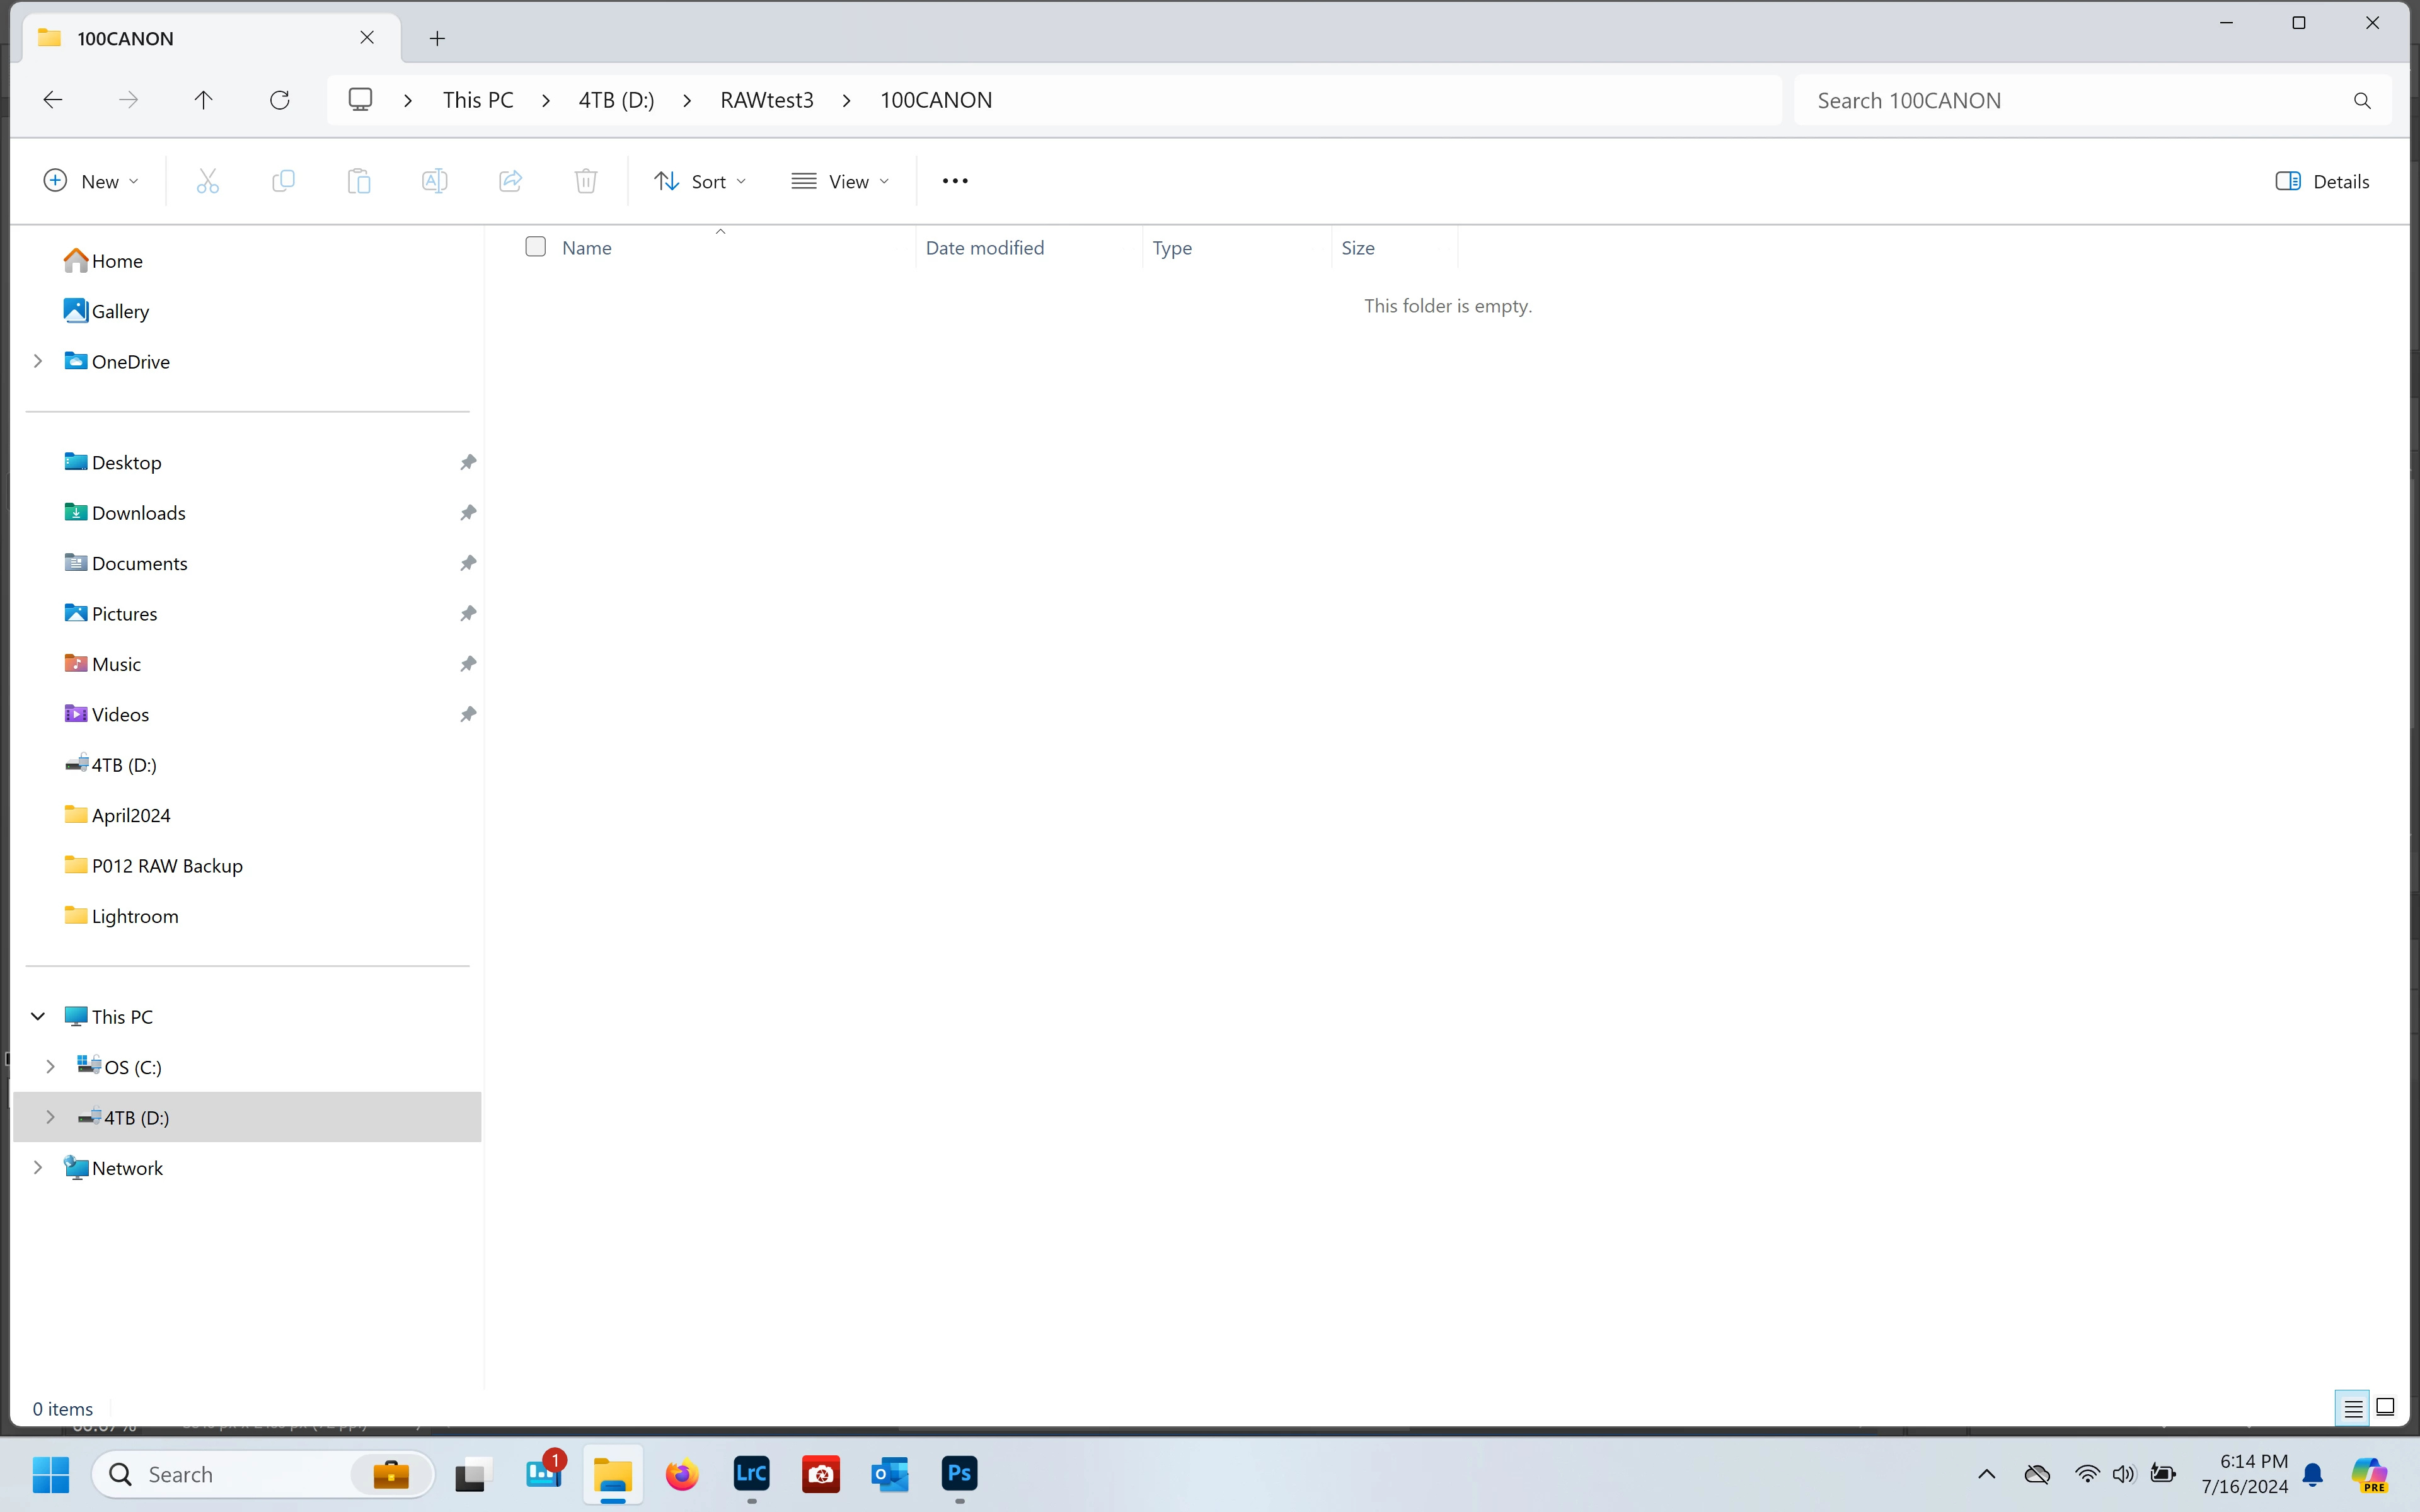
Task: Open the View dropdown menu
Action: (x=839, y=181)
